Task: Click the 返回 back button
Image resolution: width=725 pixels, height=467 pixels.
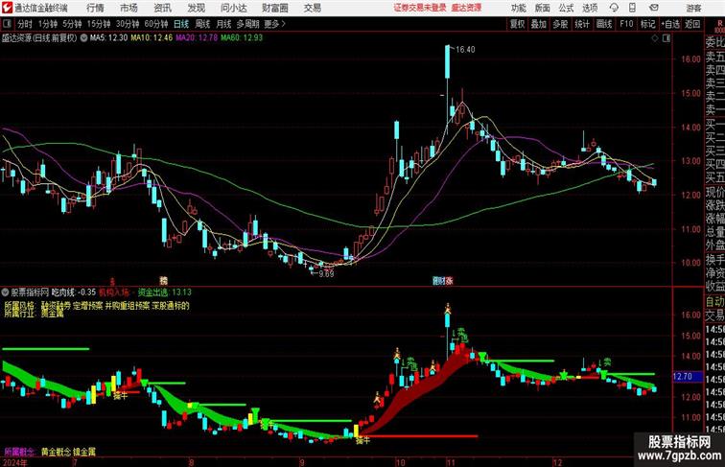Action: click(x=692, y=24)
